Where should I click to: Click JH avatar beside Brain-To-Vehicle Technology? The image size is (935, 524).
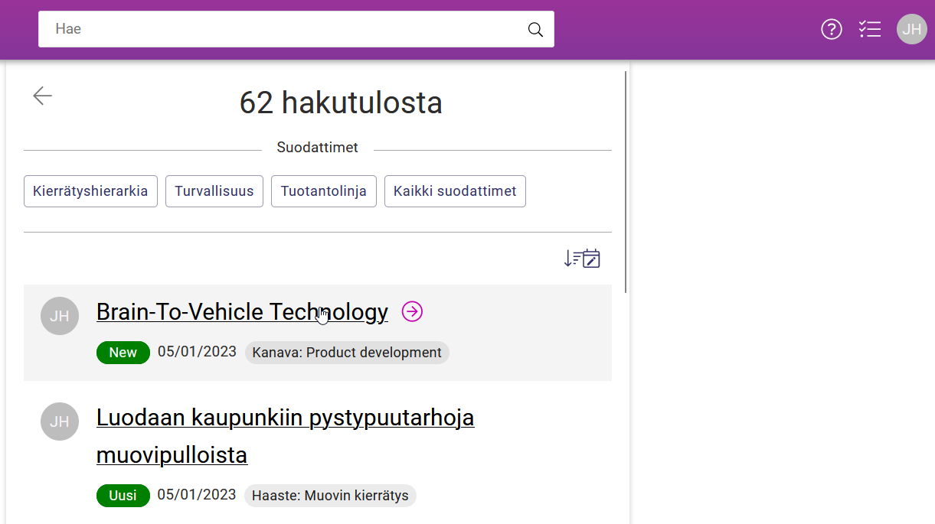[x=60, y=316]
